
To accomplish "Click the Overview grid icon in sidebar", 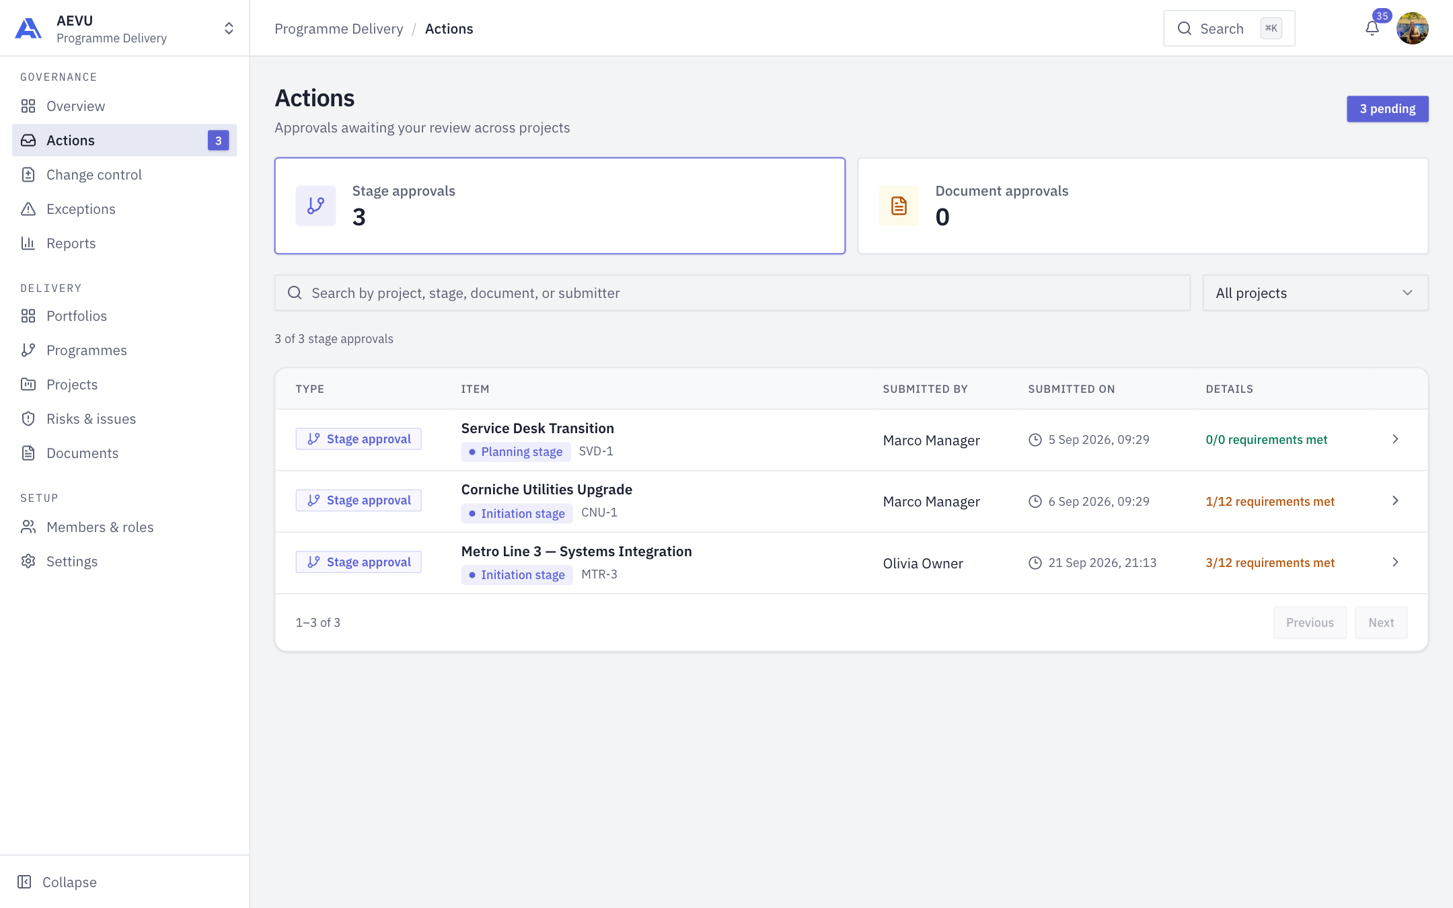I will pos(28,106).
